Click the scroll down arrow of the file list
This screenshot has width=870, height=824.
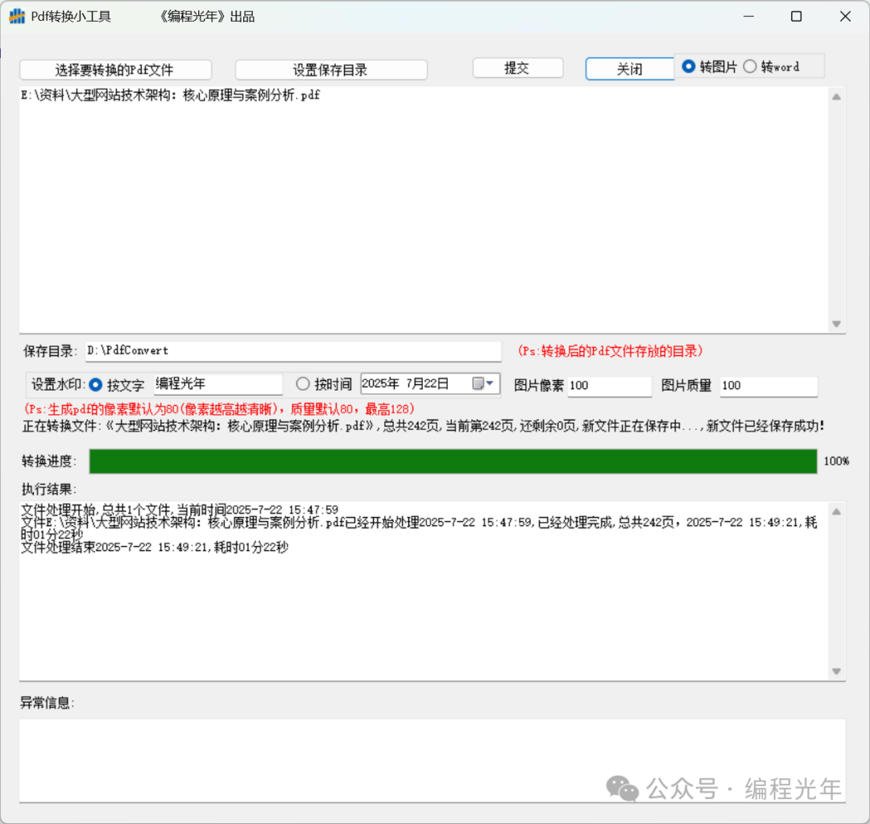click(836, 324)
